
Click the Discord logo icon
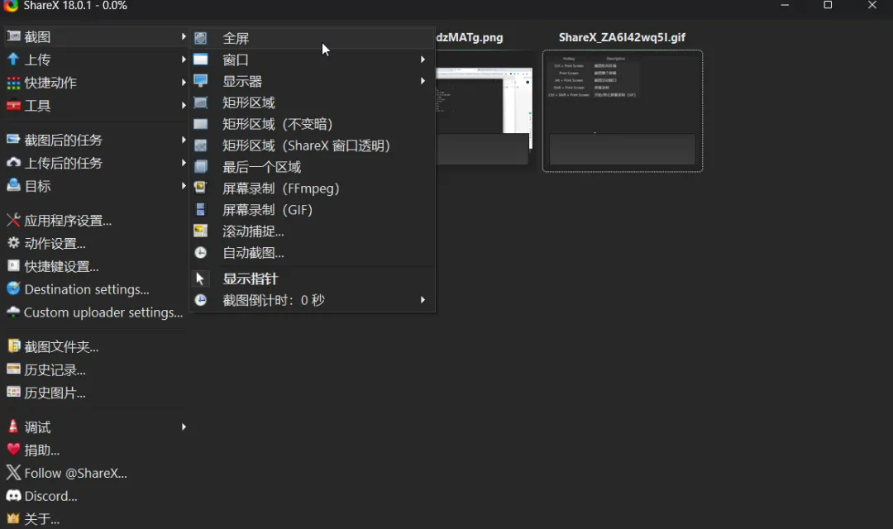(x=13, y=496)
